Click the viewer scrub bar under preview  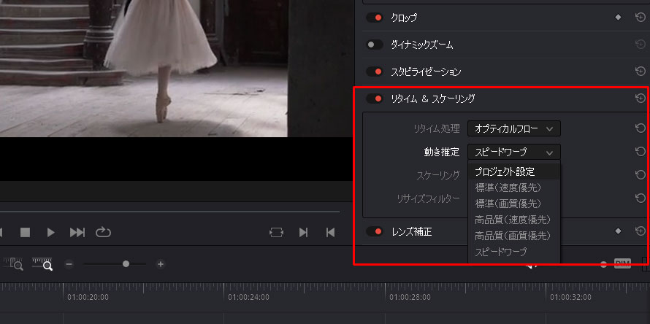[x=169, y=212]
